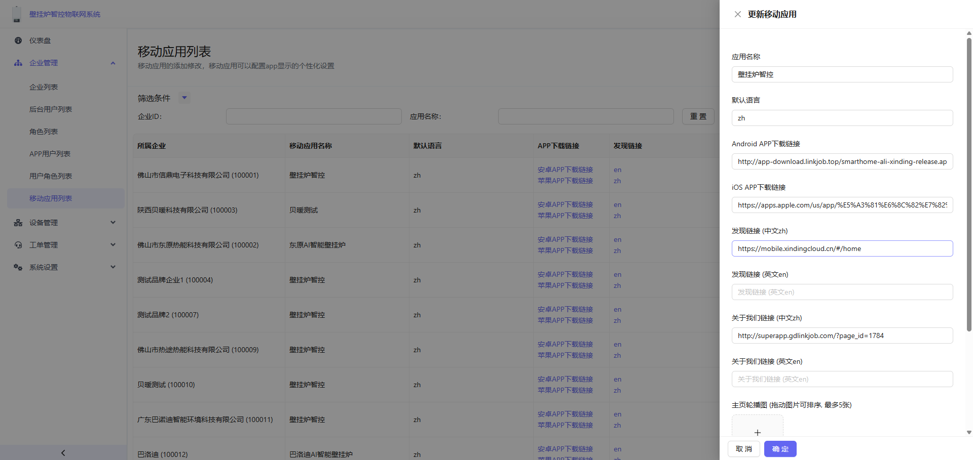
Task: Click the dashboard gauge icon in sidebar
Action: tap(18, 40)
